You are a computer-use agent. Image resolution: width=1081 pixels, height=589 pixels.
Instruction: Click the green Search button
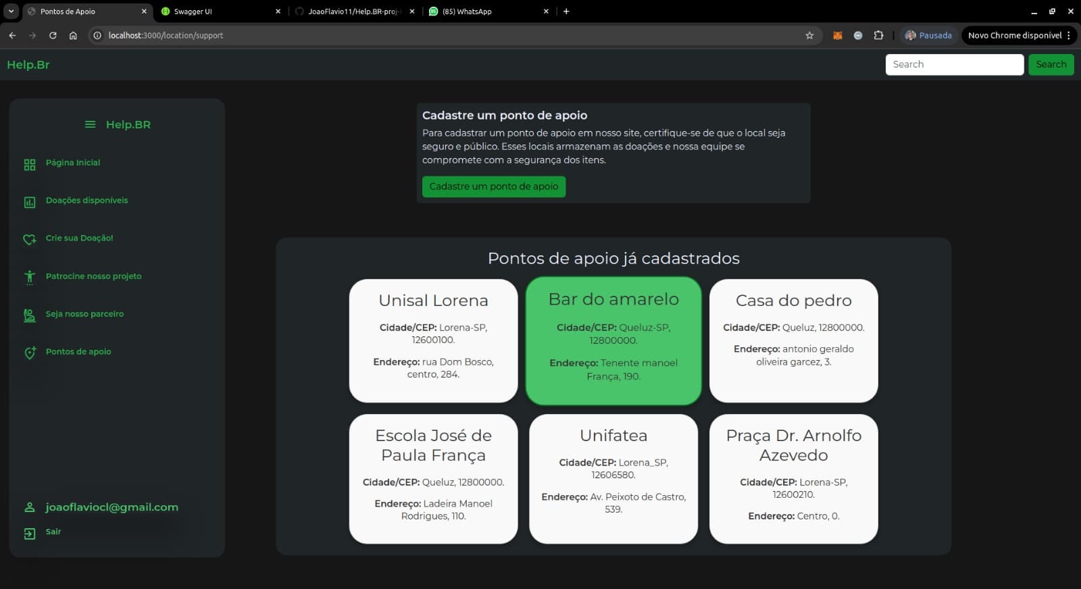(x=1051, y=64)
